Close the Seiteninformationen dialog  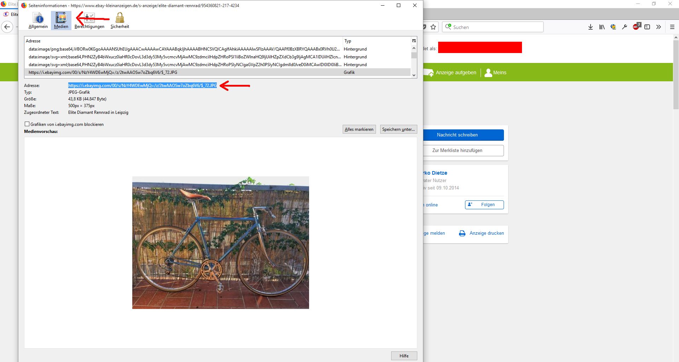pyautogui.click(x=414, y=5)
